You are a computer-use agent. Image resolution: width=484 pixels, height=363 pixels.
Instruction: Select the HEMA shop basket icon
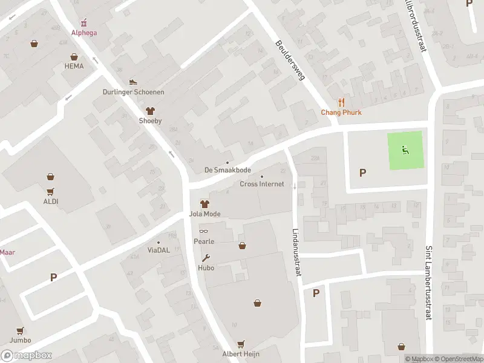click(x=74, y=57)
